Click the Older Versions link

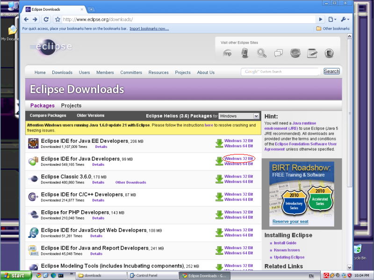(90, 116)
